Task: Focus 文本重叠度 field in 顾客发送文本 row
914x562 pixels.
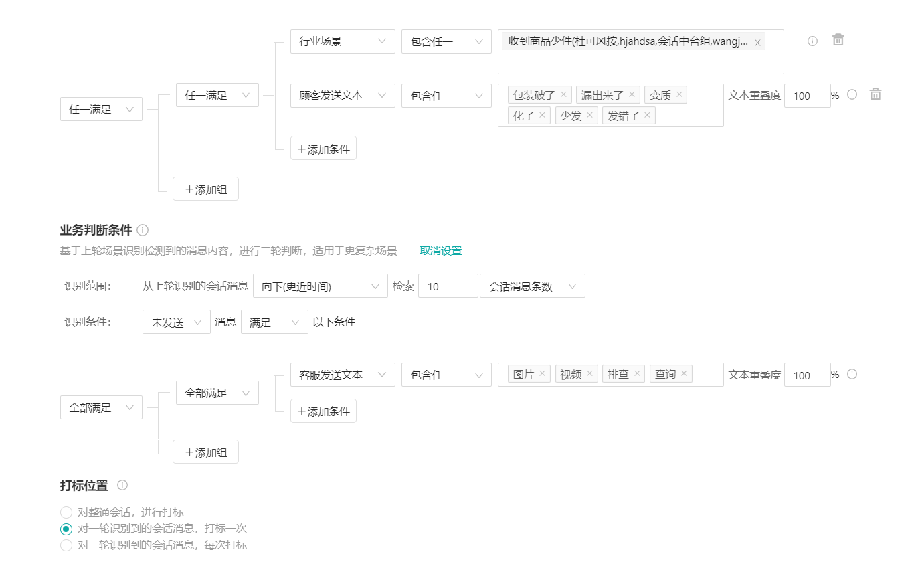Action: click(x=807, y=96)
